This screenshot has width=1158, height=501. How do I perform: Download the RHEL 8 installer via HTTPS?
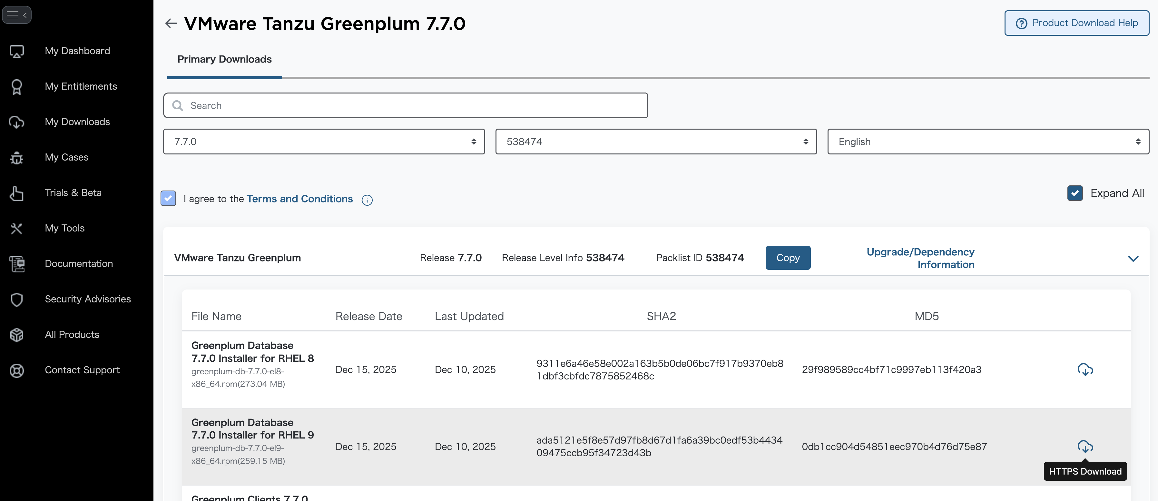[1085, 370]
